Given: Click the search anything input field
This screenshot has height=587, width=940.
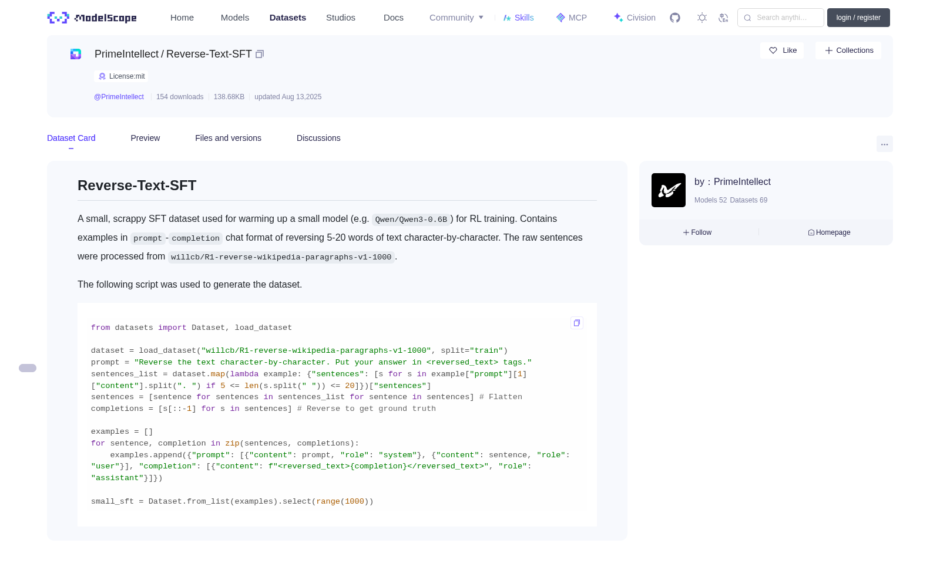Looking at the screenshot, I should [781, 18].
